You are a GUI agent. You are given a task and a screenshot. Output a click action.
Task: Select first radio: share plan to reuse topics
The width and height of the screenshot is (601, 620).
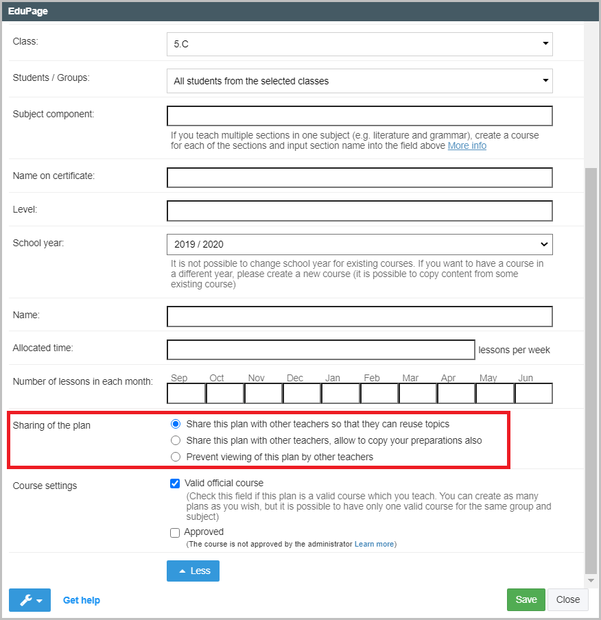pyautogui.click(x=176, y=424)
